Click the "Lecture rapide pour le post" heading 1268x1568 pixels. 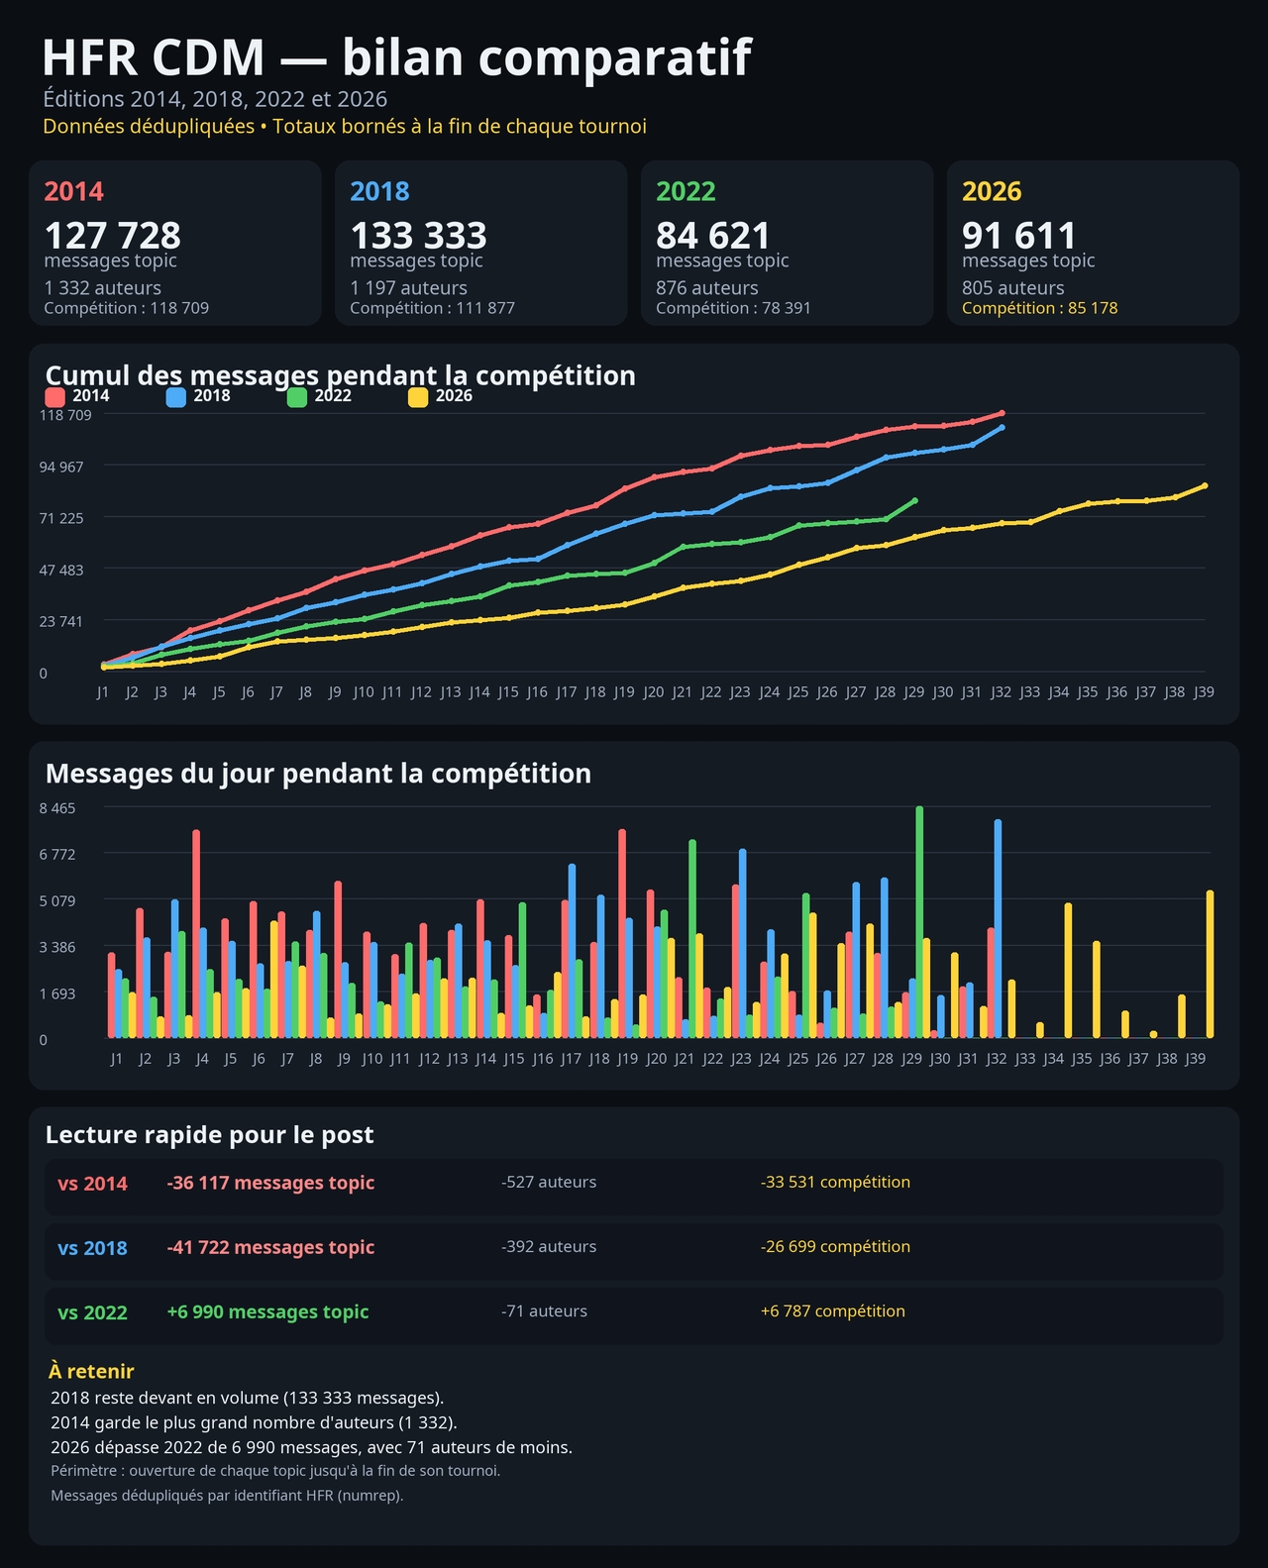pyautogui.click(x=210, y=1135)
